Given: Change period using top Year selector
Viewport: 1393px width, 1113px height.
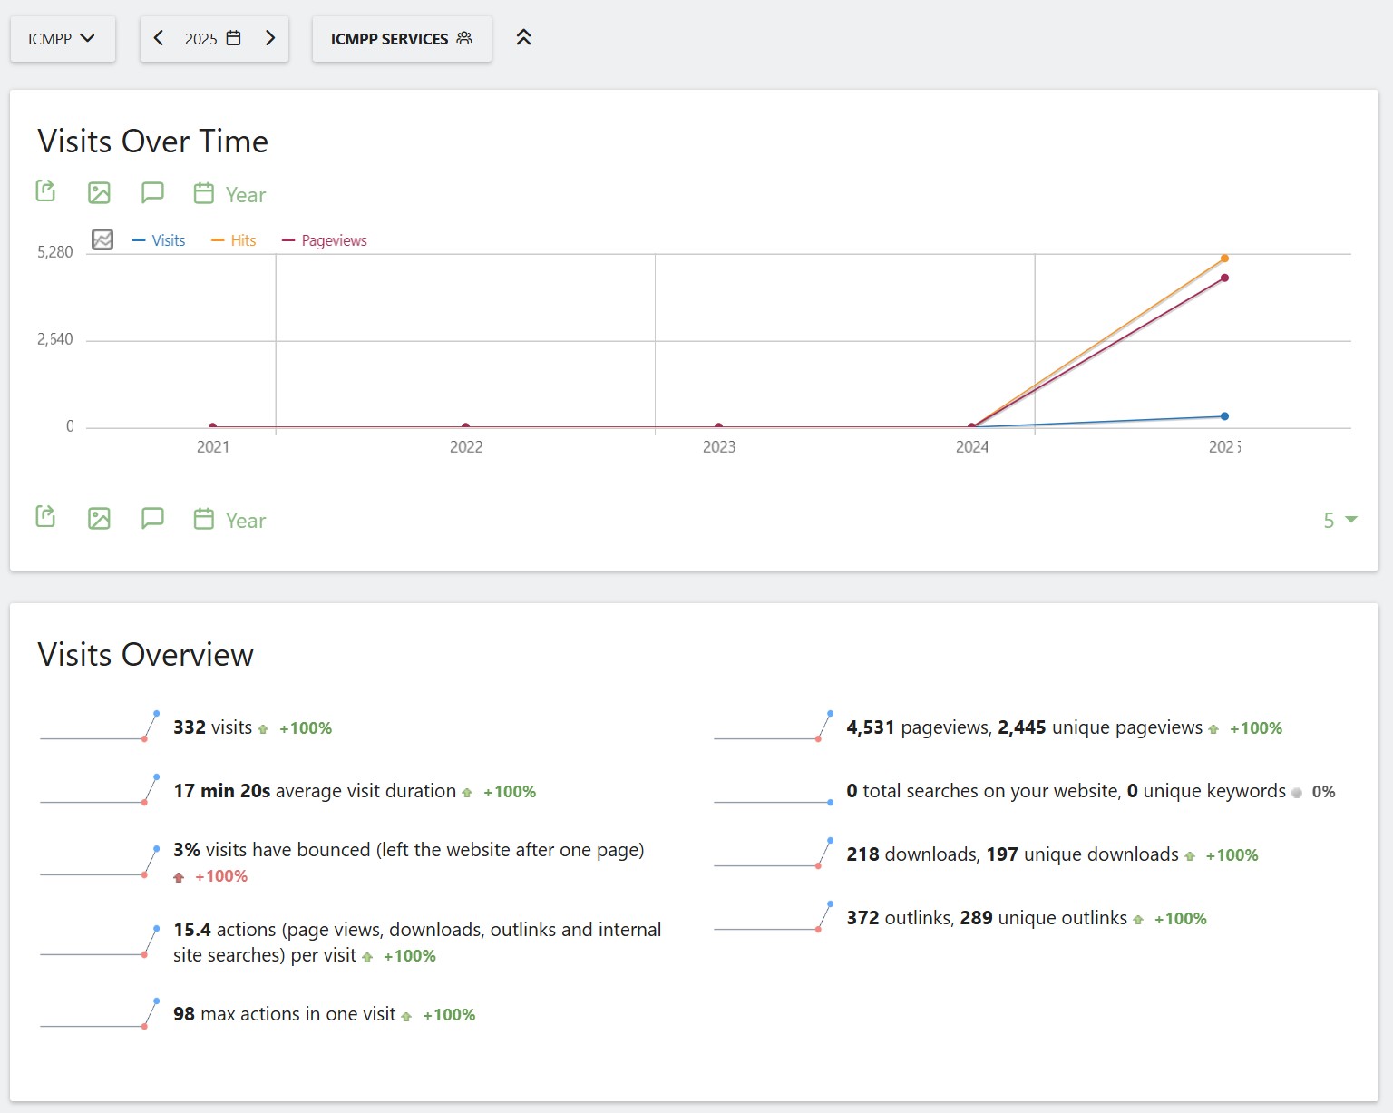Looking at the screenshot, I should tap(230, 194).
